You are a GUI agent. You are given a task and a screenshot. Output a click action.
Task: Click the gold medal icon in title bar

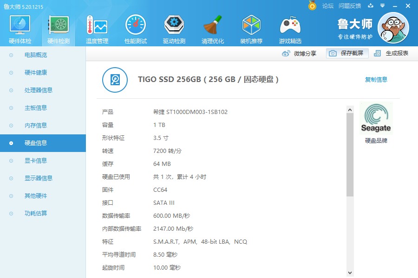tap(312, 6)
